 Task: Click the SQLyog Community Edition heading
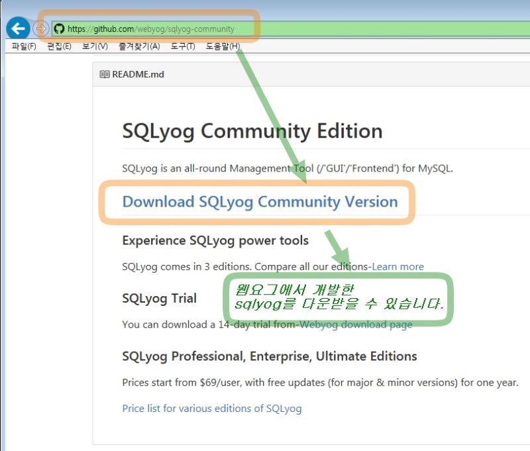pos(252,132)
